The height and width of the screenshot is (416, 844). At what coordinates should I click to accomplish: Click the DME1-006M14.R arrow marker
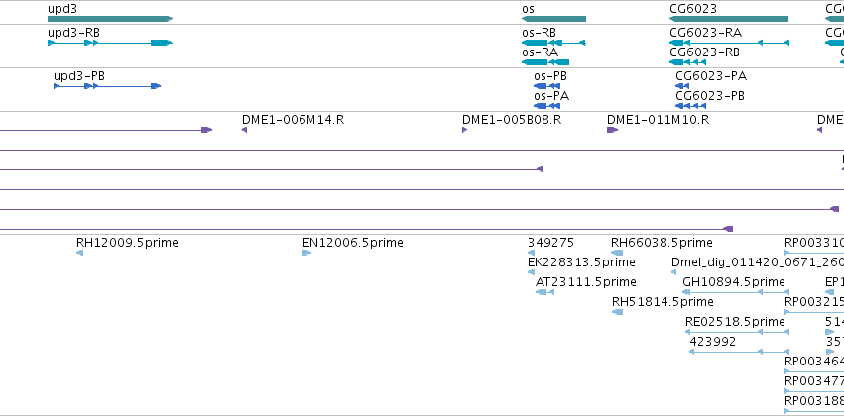click(x=244, y=130)
